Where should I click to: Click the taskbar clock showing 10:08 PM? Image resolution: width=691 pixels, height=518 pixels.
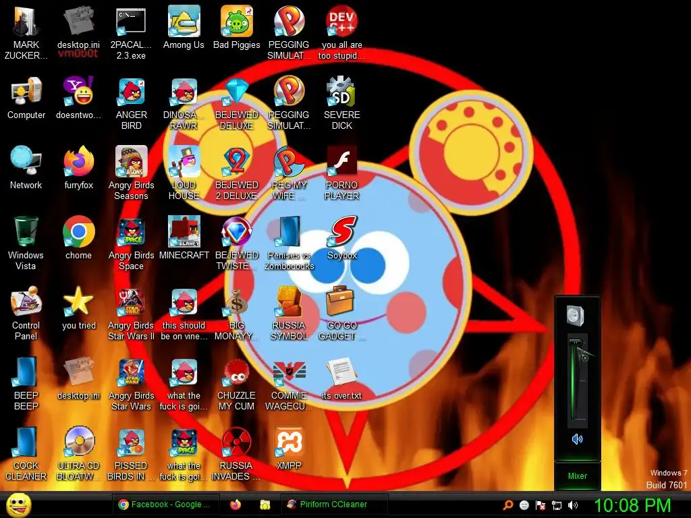coord(633,505)
